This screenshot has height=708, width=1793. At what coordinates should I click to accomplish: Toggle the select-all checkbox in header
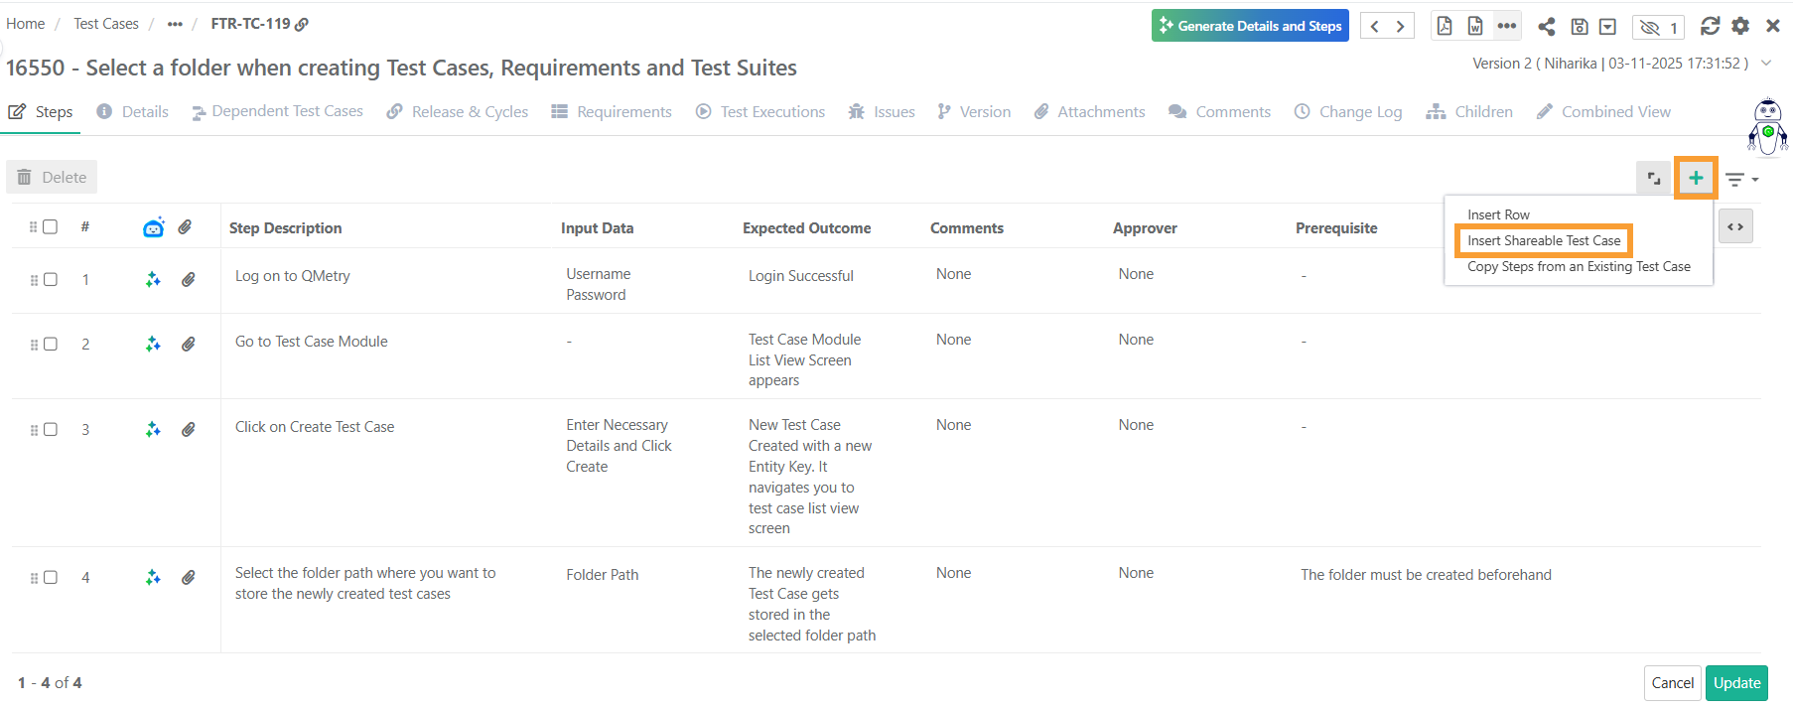pyautogui.click(x=51, y=227)
